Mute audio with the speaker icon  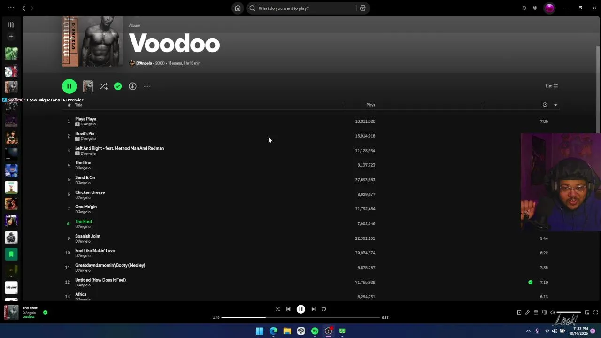553,313
